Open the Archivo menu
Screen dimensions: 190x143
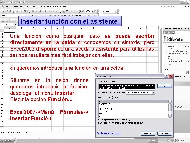[x=8, y=7]
